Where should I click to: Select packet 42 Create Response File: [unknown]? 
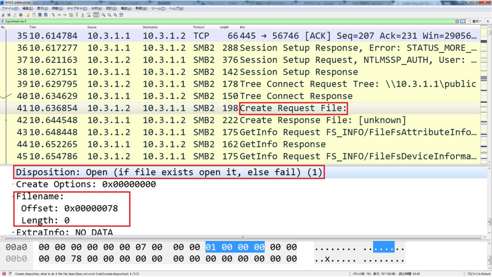240,120
